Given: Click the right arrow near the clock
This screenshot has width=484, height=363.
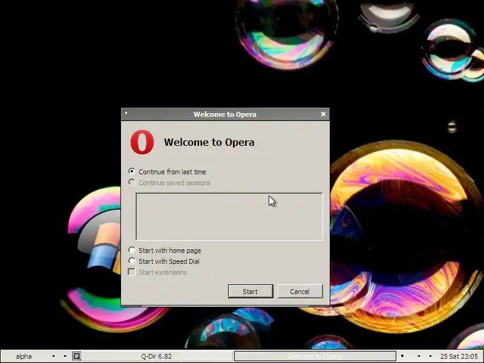Looking at the screenshot, I should [431, 356].
